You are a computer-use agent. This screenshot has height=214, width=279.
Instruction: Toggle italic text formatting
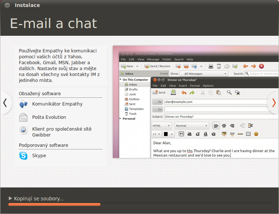(198, 134)
